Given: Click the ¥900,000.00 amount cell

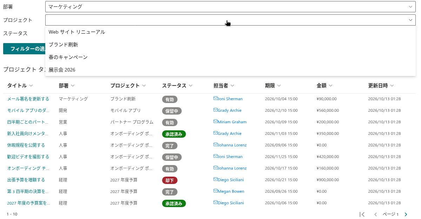Looking at the screenshot, I should (x=328, y=180).
